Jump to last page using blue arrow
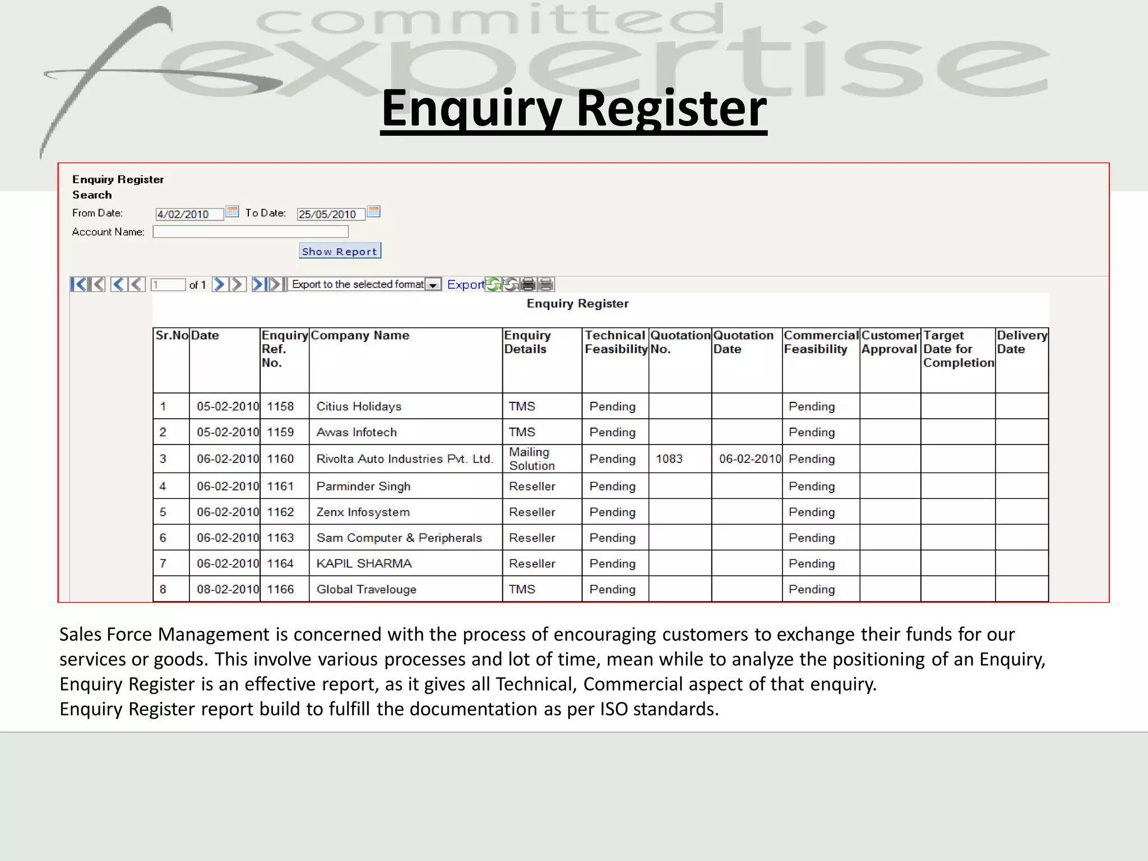Screen dimensions: 1148x861 (x=259, y=284)
